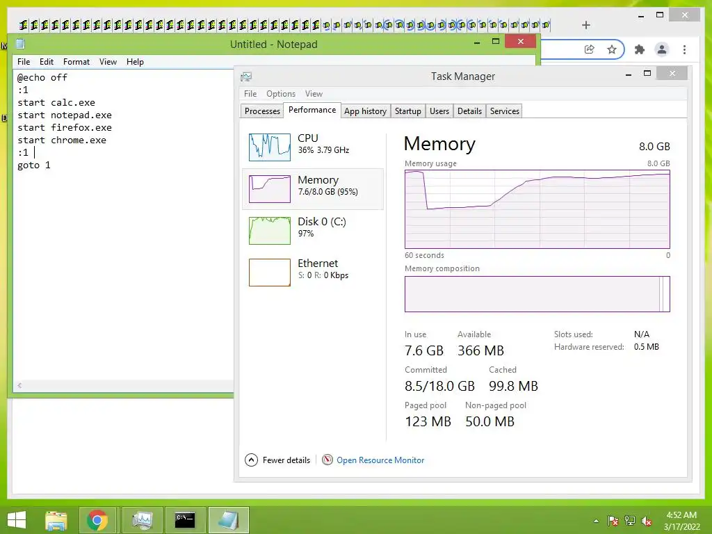The height and width of the screenshot is (534, 712).
Task: Switch to the Services tab
Action: point(505,111)
